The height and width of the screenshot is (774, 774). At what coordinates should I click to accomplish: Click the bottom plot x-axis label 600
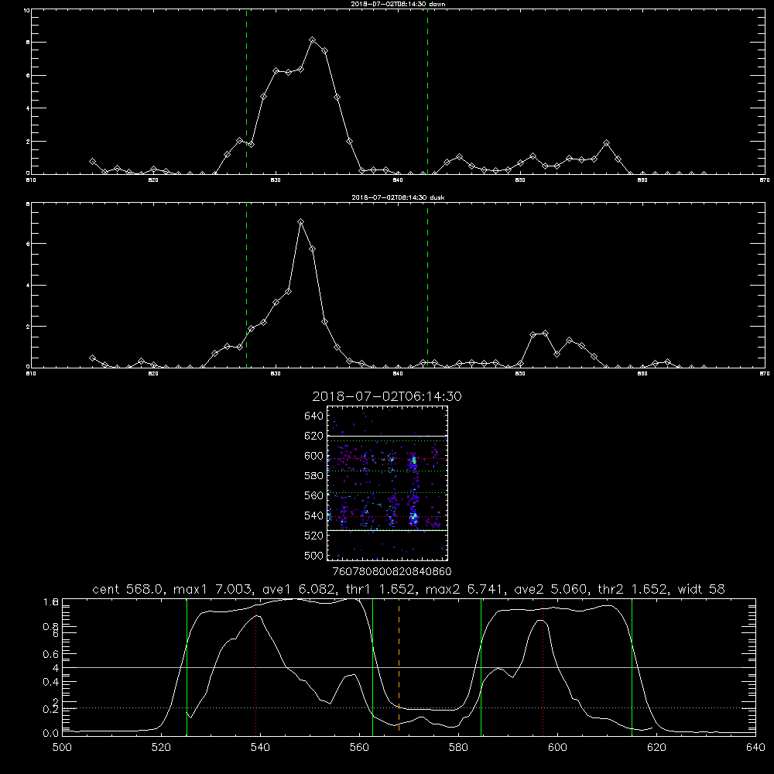(x=558, y=748)
